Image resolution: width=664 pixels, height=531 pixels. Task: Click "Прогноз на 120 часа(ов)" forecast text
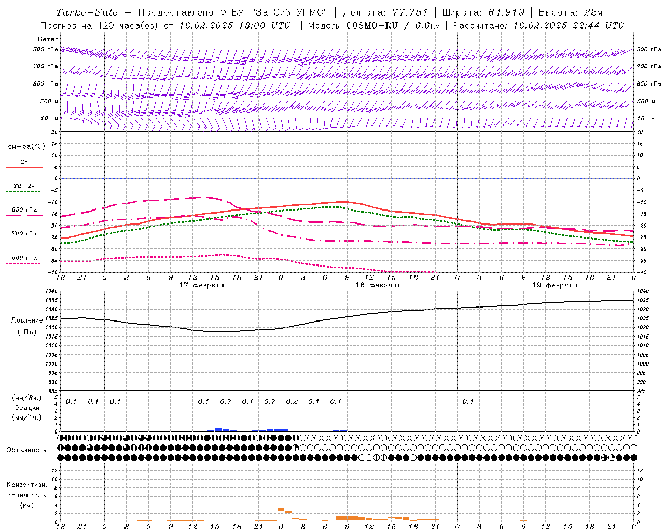tap(100, 25)
